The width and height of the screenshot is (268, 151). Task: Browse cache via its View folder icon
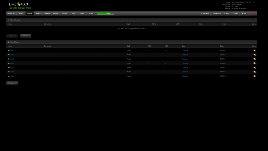[x=255, y=76]
